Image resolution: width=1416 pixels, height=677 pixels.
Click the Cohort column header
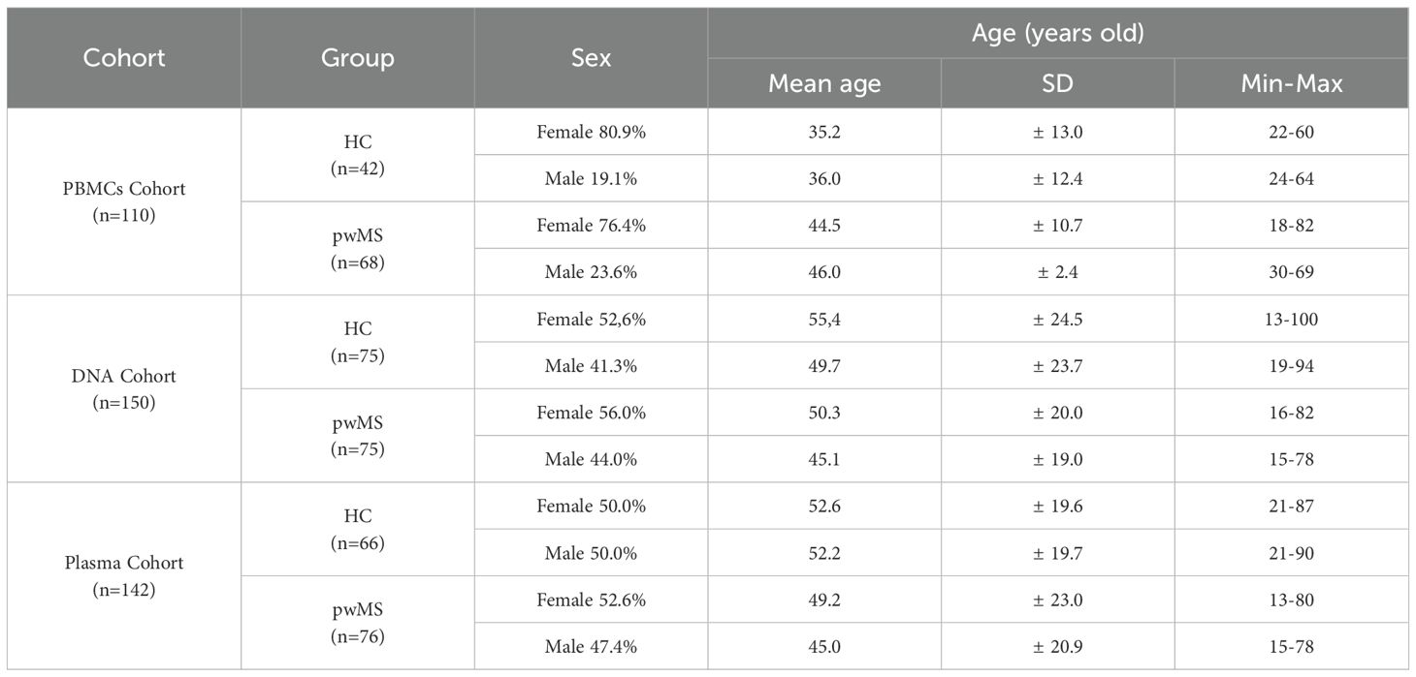(124, 58)
